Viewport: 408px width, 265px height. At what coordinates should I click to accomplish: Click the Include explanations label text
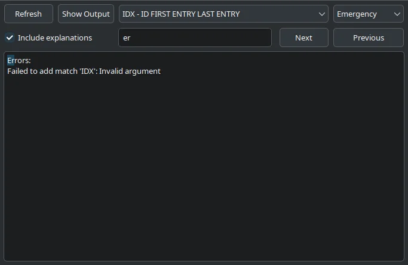click(x=55, y=38)
